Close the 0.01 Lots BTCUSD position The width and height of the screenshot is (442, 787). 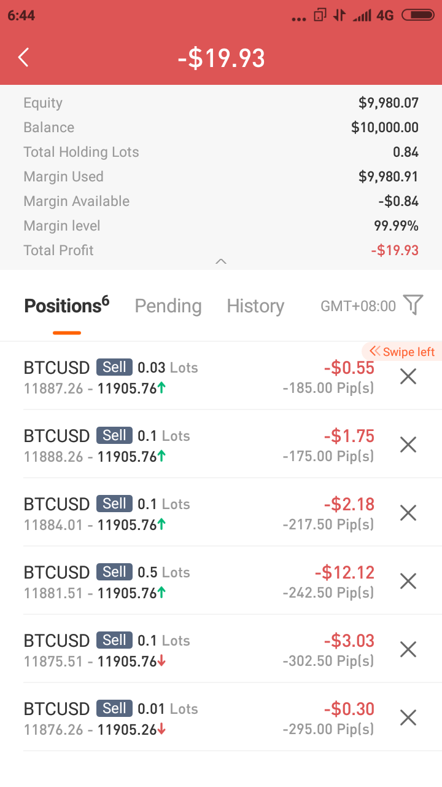tap(408, 718)
